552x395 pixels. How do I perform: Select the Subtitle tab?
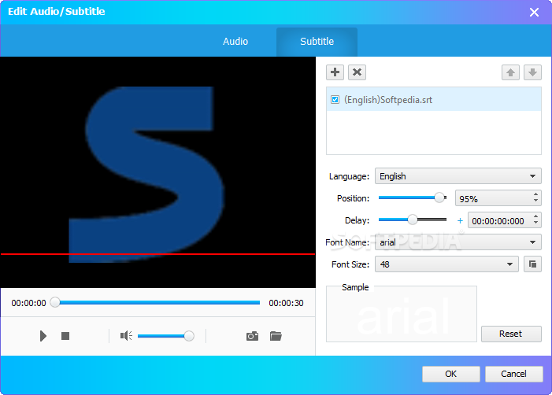point(317,42)
